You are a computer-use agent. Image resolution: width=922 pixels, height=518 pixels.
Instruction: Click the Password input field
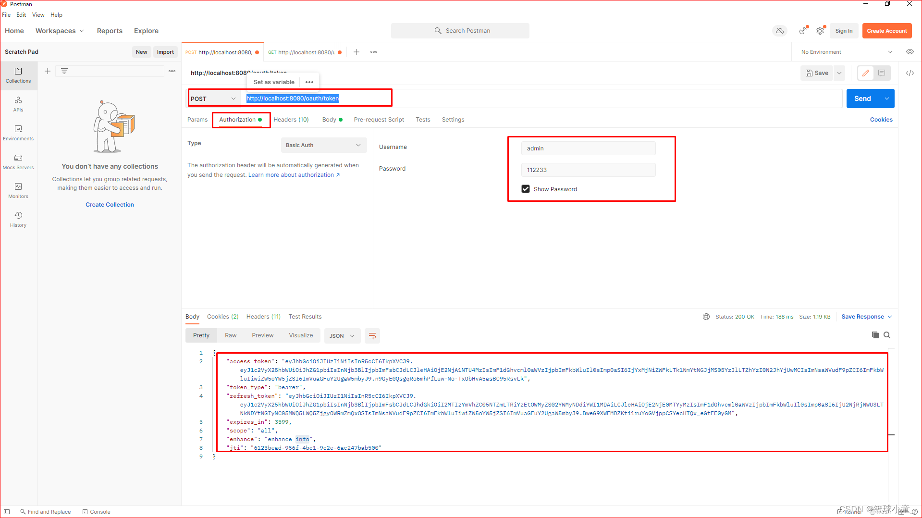click(x=588, y=170)
